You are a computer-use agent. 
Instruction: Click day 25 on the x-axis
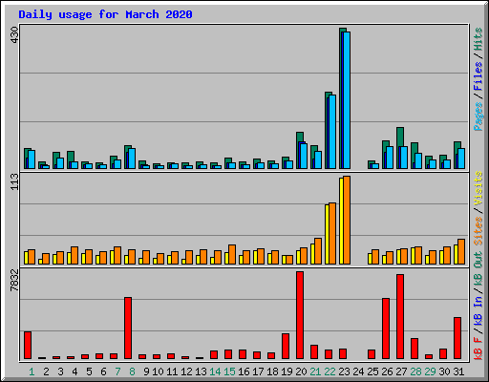[372, 371]
